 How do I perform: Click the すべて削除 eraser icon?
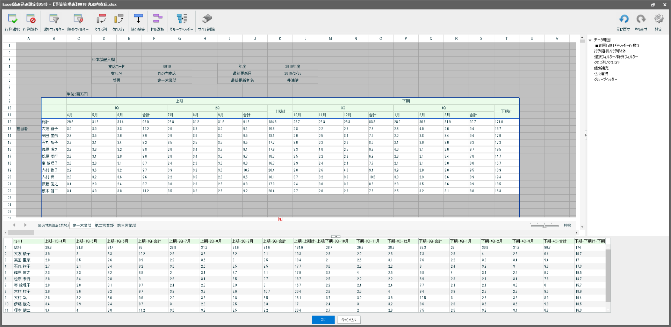tap(207, 19)
